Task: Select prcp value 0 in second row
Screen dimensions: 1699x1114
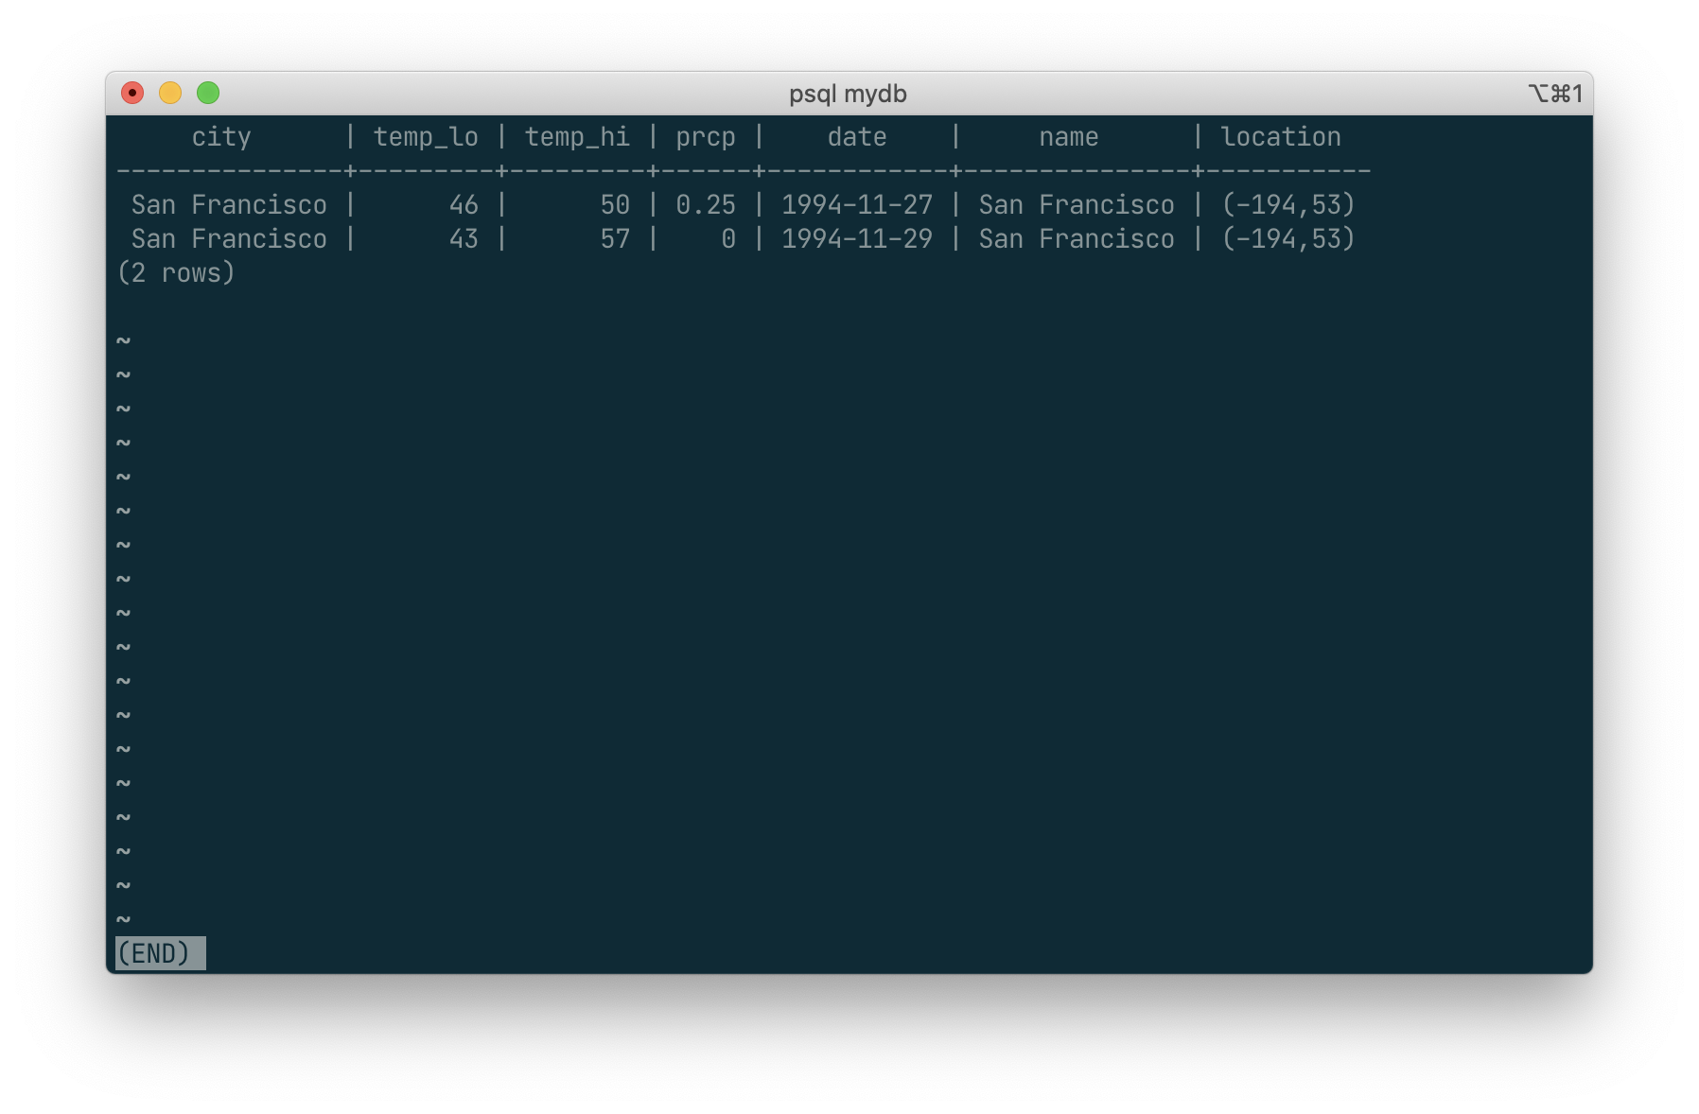Action: (728, 239)
